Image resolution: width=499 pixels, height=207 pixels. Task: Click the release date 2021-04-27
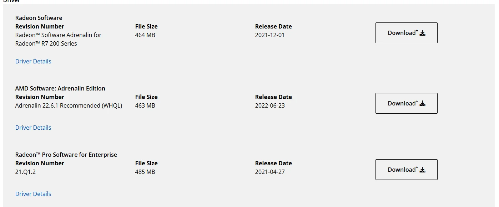pos(270,172)
